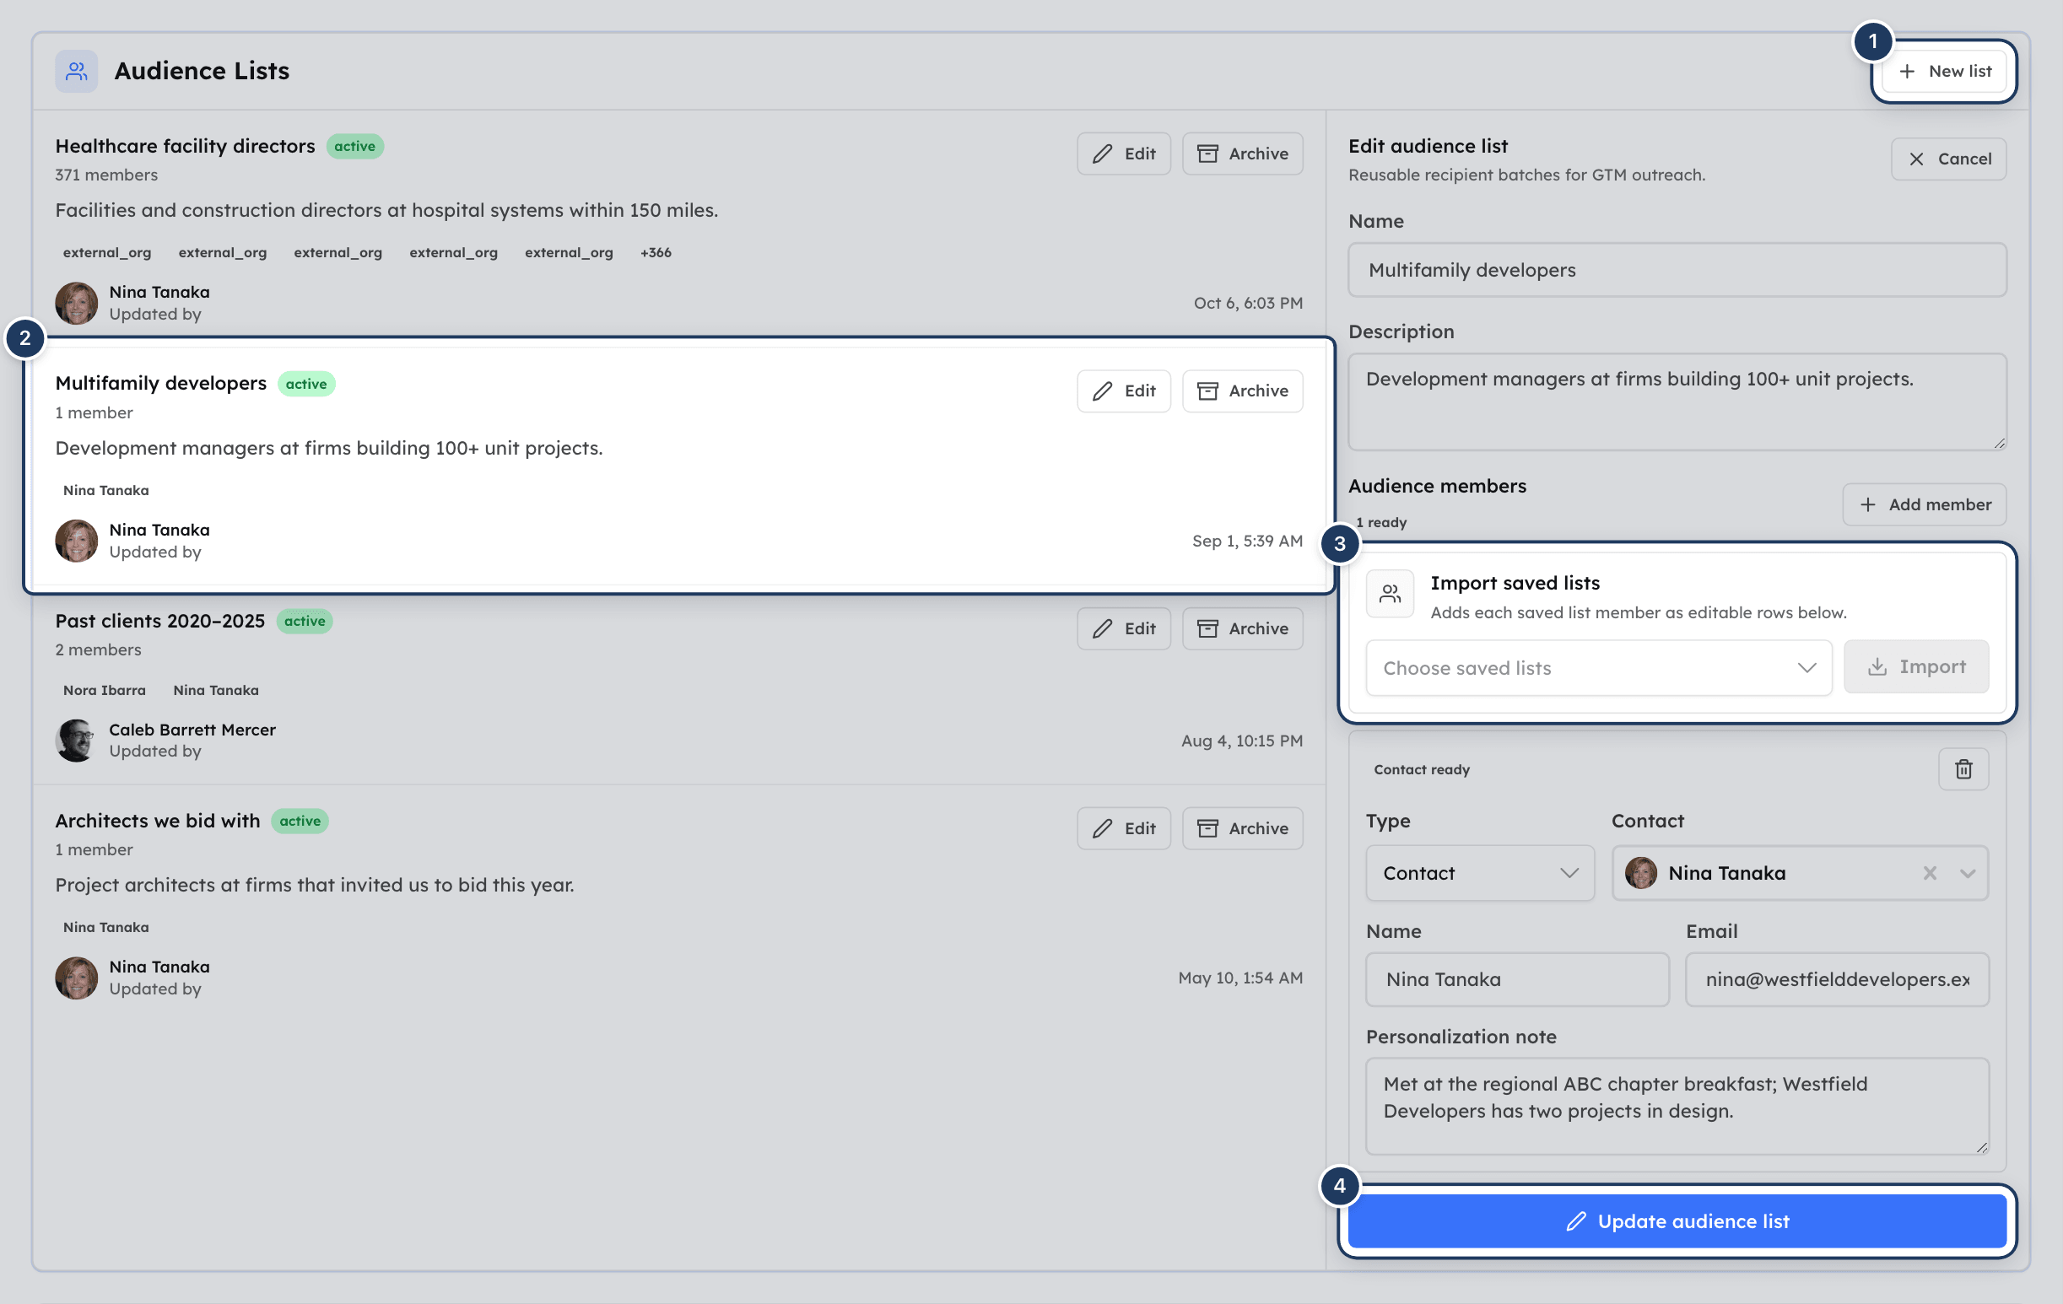Screen dimensions: 2063x1304
Task: Clear the selected contact Nina Tanaka
Action: click(1930, 873)
